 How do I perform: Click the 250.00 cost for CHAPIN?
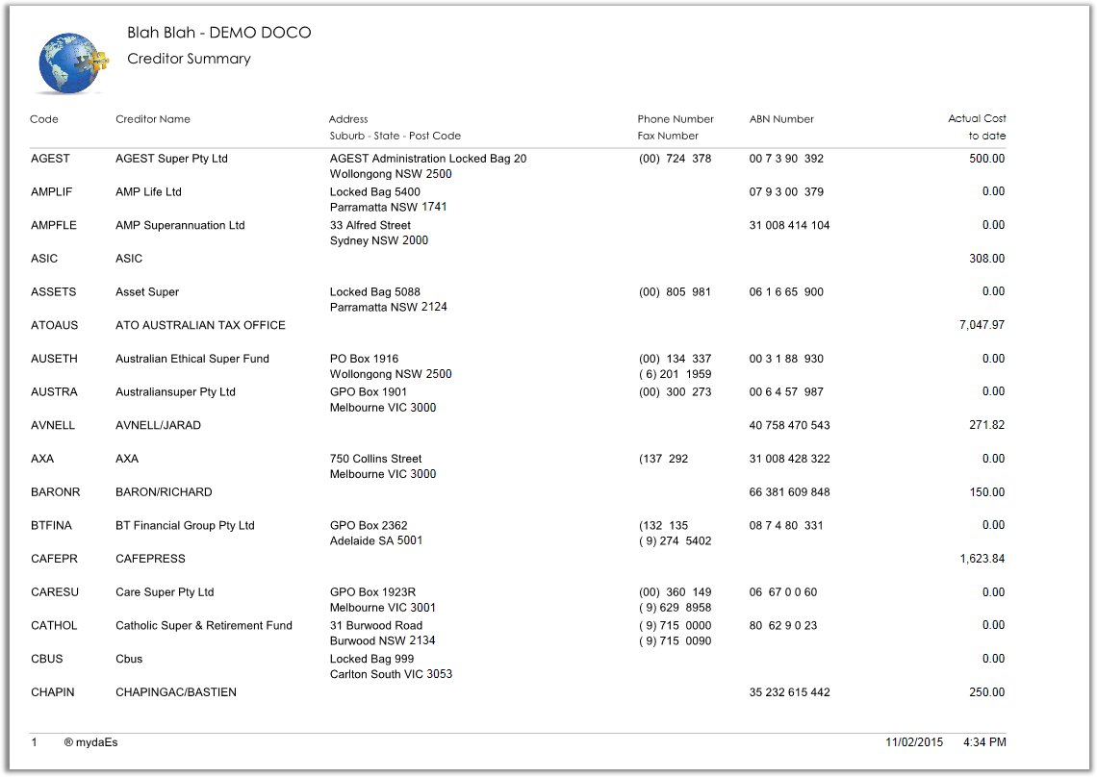click(986, 692)
